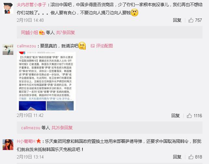Open username link 大内总管小李子

click(x=31, y=5)
